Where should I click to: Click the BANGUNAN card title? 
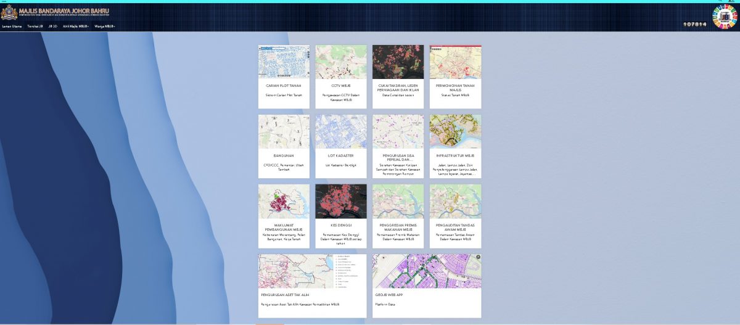tap(284, 155)
